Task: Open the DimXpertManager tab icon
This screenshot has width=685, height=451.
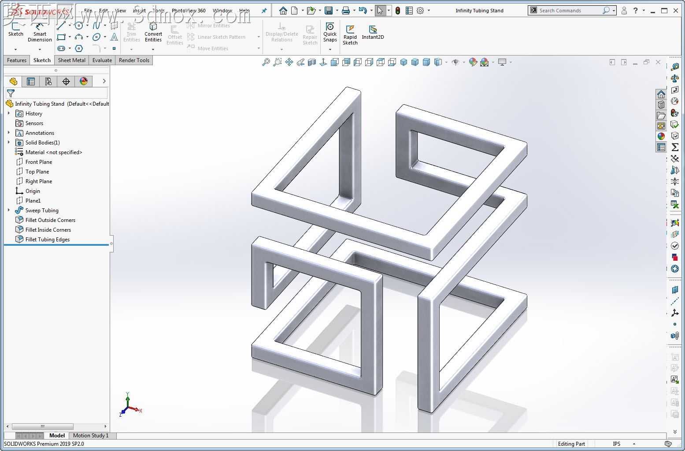Action: 66,81
